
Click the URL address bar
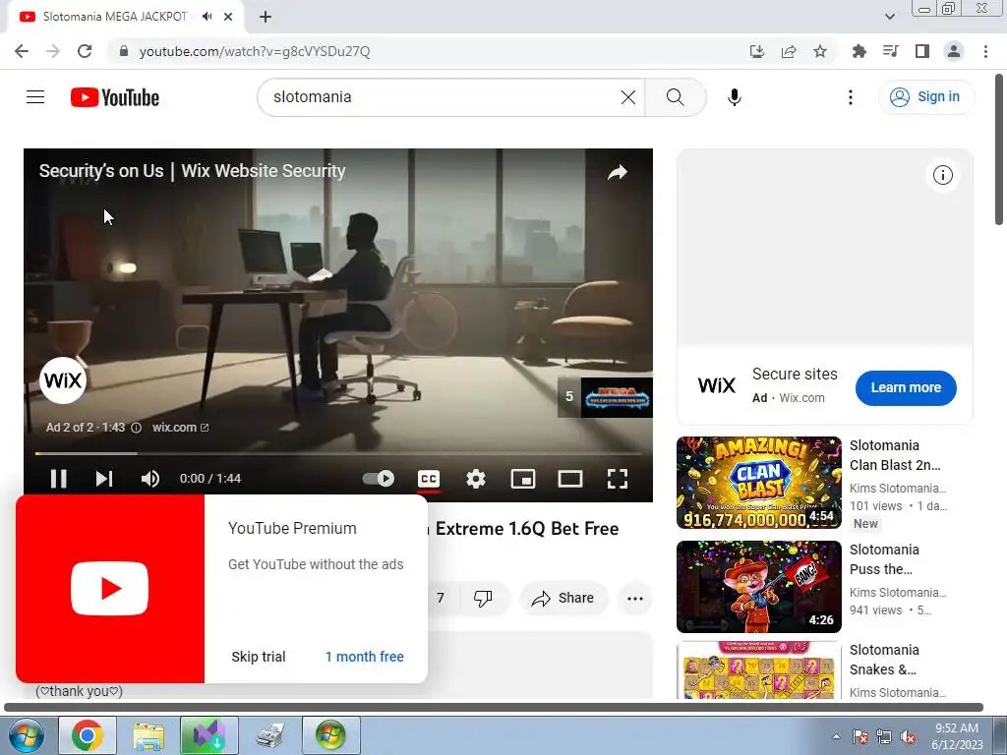tap(424, 51)
